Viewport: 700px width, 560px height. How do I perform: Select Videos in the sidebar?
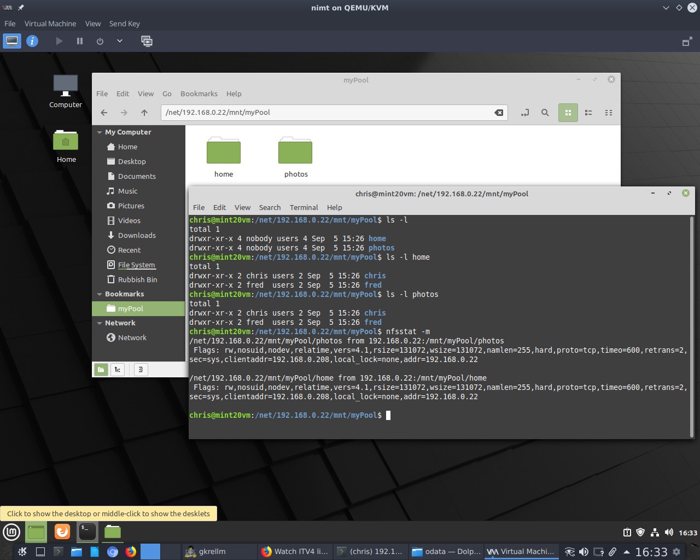click(139, 220)
